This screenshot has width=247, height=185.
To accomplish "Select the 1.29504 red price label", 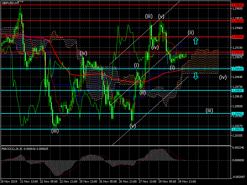I will [x=237, y=21].
